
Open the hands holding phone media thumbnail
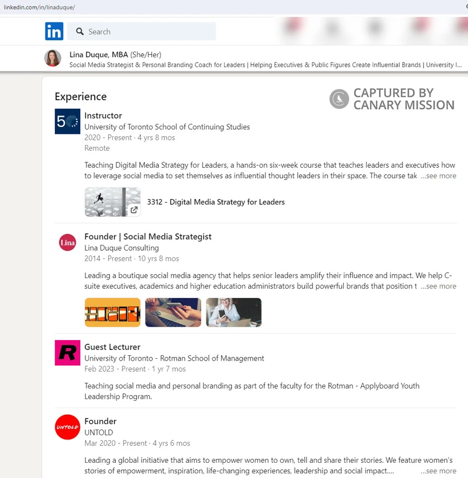173,313
